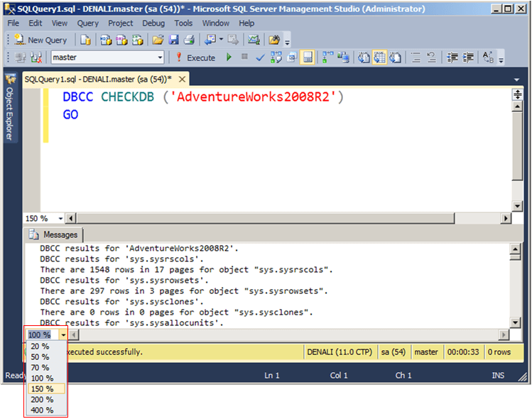Click the New Query button
Image resolution: width=532 pixels, height=419 pixels.
[41, 40]
